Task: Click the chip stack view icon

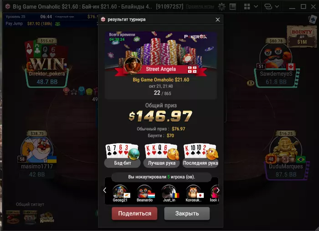Action: coord(268,6)
